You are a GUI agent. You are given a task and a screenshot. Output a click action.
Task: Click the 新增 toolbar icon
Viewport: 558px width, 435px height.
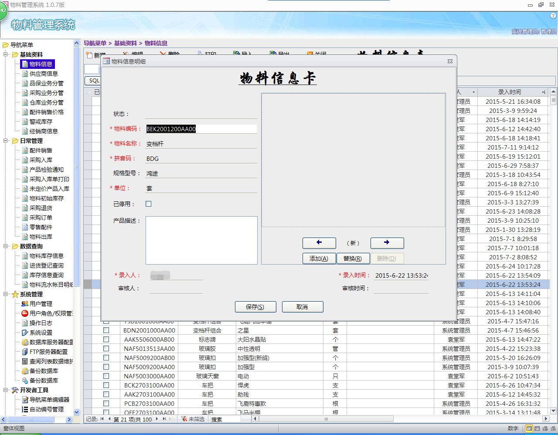89,54
